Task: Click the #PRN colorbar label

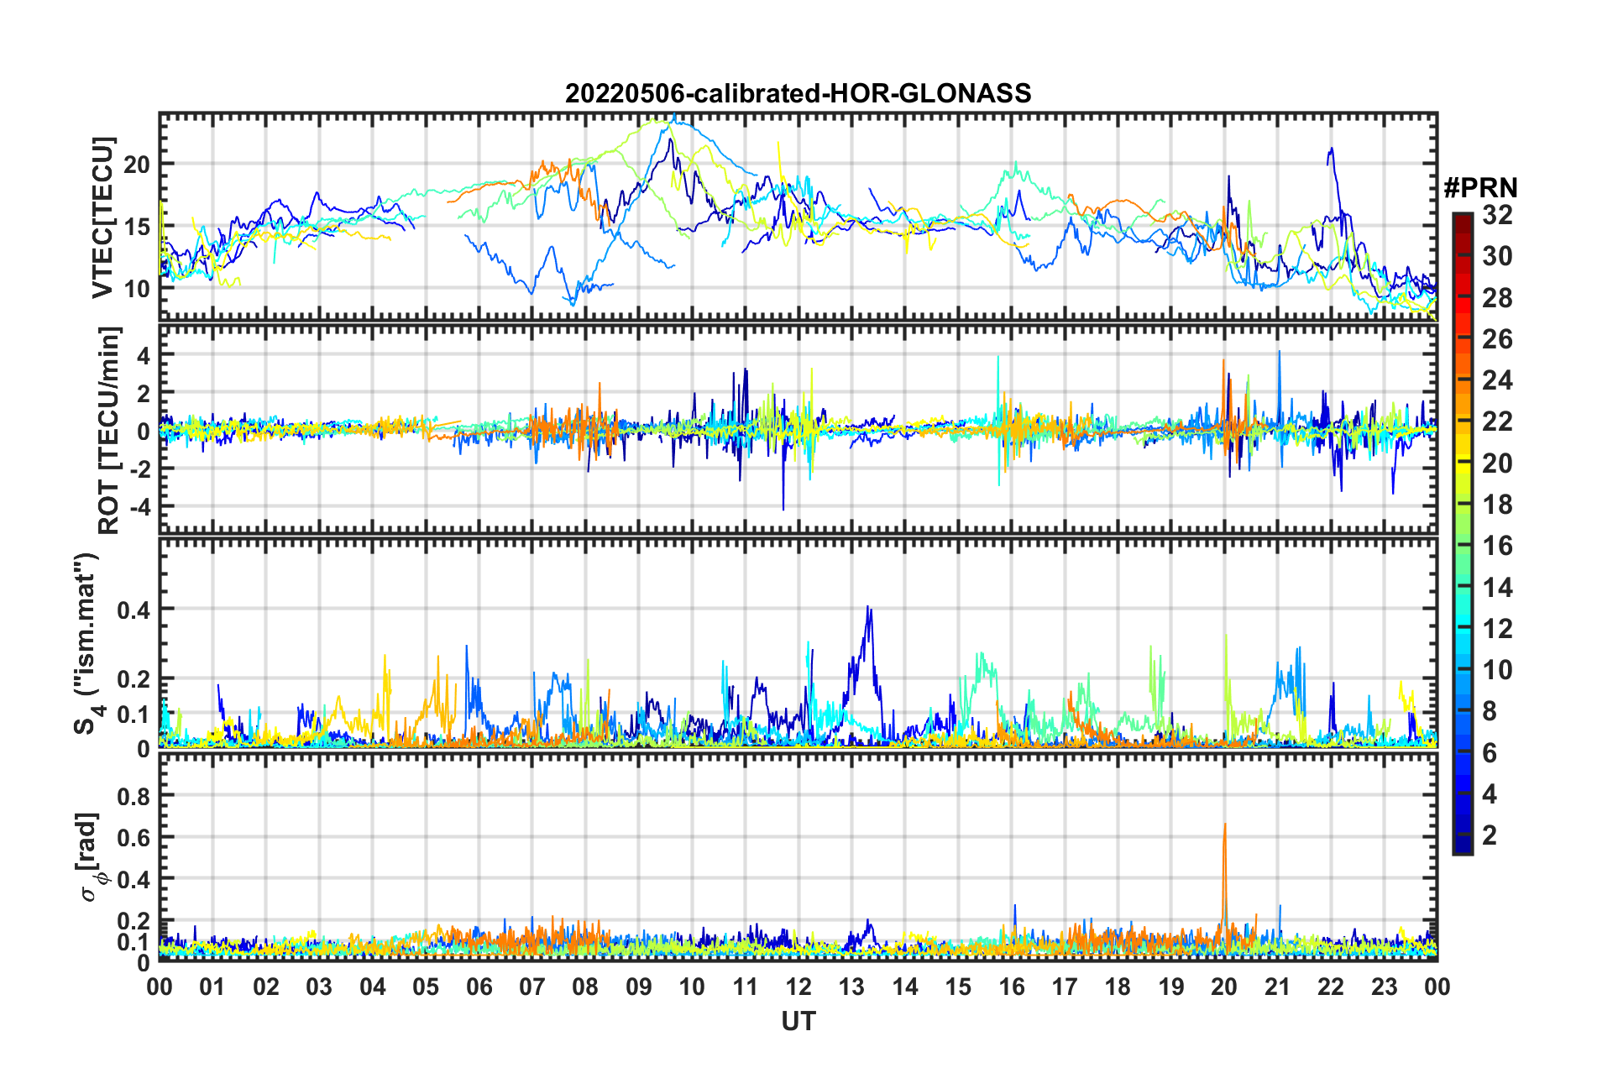Action: [1480, 189]
